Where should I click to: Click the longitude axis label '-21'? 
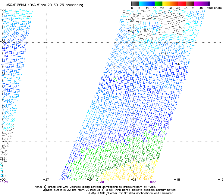click(x=133, y=180)
